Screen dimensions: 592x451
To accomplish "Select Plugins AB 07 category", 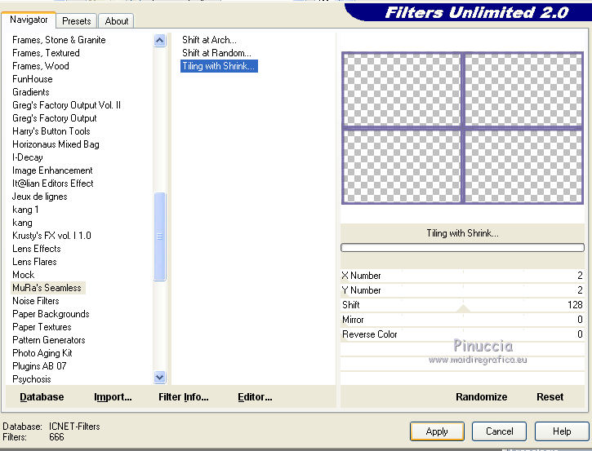I will click(x=39, y=366).
